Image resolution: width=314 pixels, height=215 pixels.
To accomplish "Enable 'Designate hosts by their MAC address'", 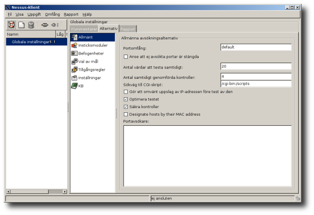I will tap(126, 115).
